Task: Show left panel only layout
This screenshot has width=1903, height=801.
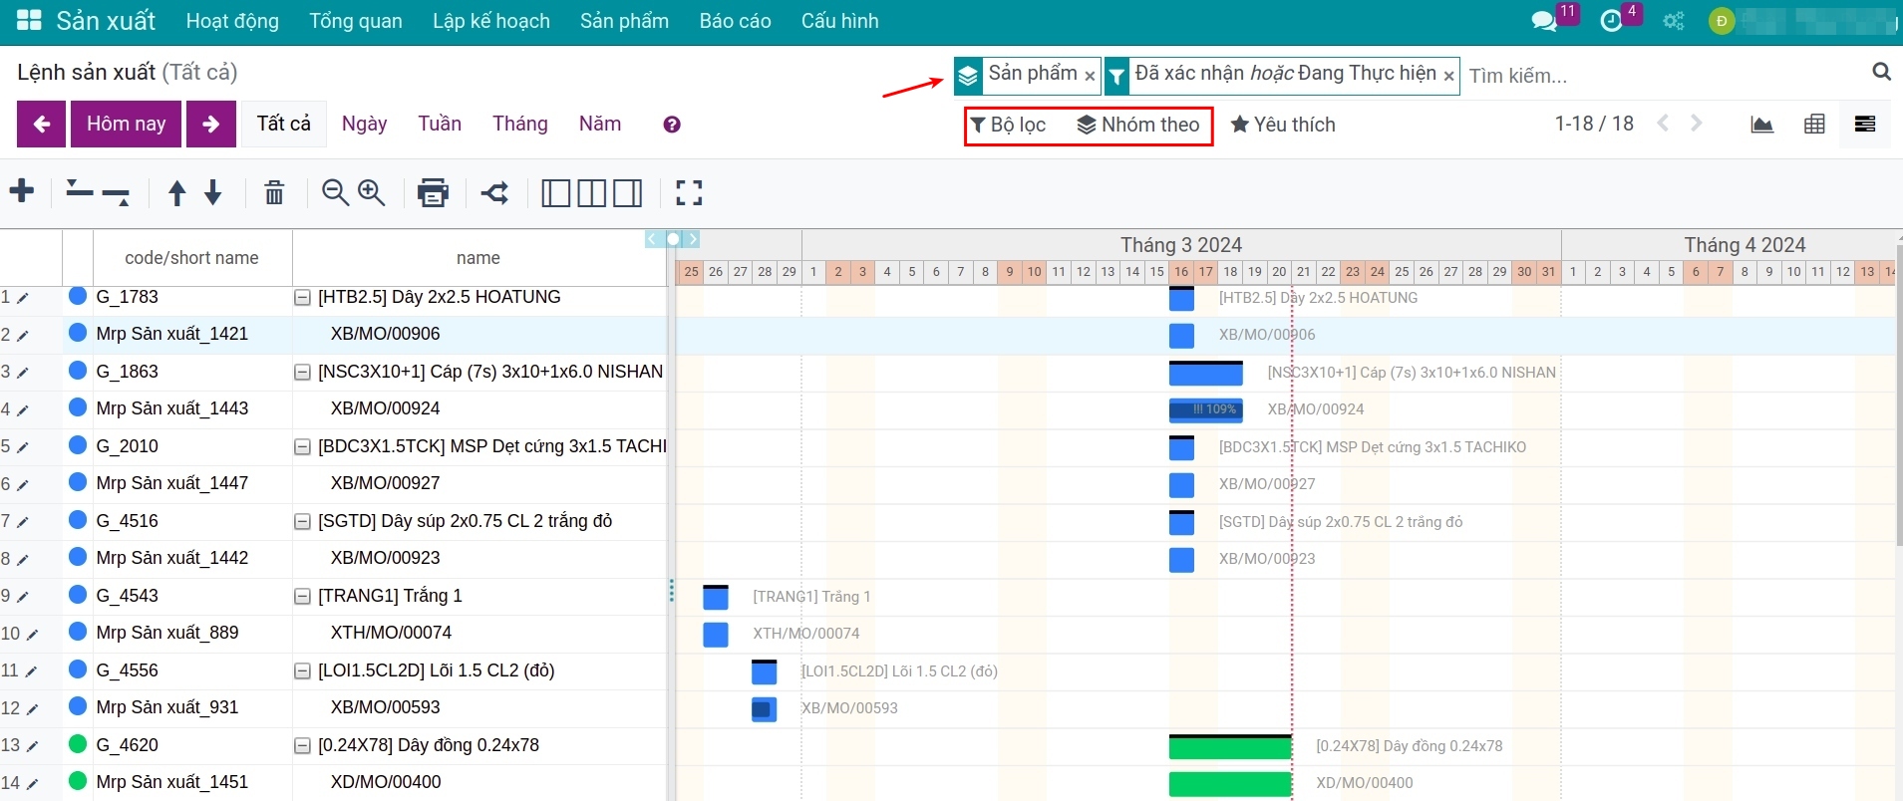Action: (556, 192)
